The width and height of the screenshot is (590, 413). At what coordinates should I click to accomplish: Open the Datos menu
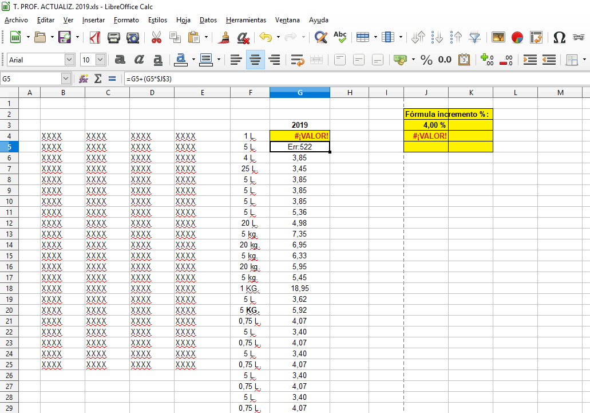208,20
